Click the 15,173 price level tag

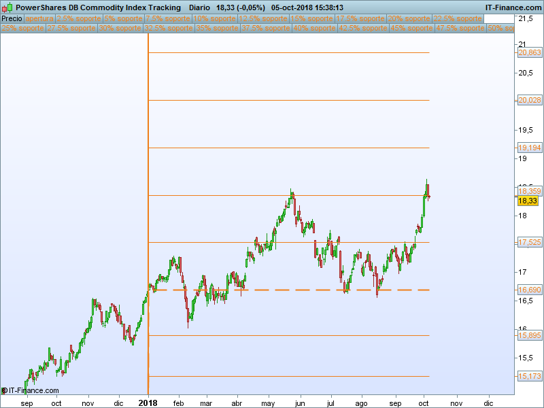point(530,376)
